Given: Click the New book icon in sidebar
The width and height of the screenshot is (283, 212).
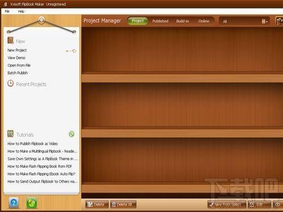Looking at the screenshot, I should tap(11, 41).
